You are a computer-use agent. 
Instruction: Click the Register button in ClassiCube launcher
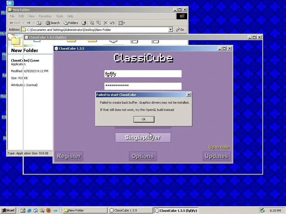(x=69, y=156)
